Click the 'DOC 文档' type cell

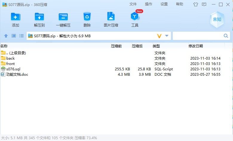[x=163, y=74]
